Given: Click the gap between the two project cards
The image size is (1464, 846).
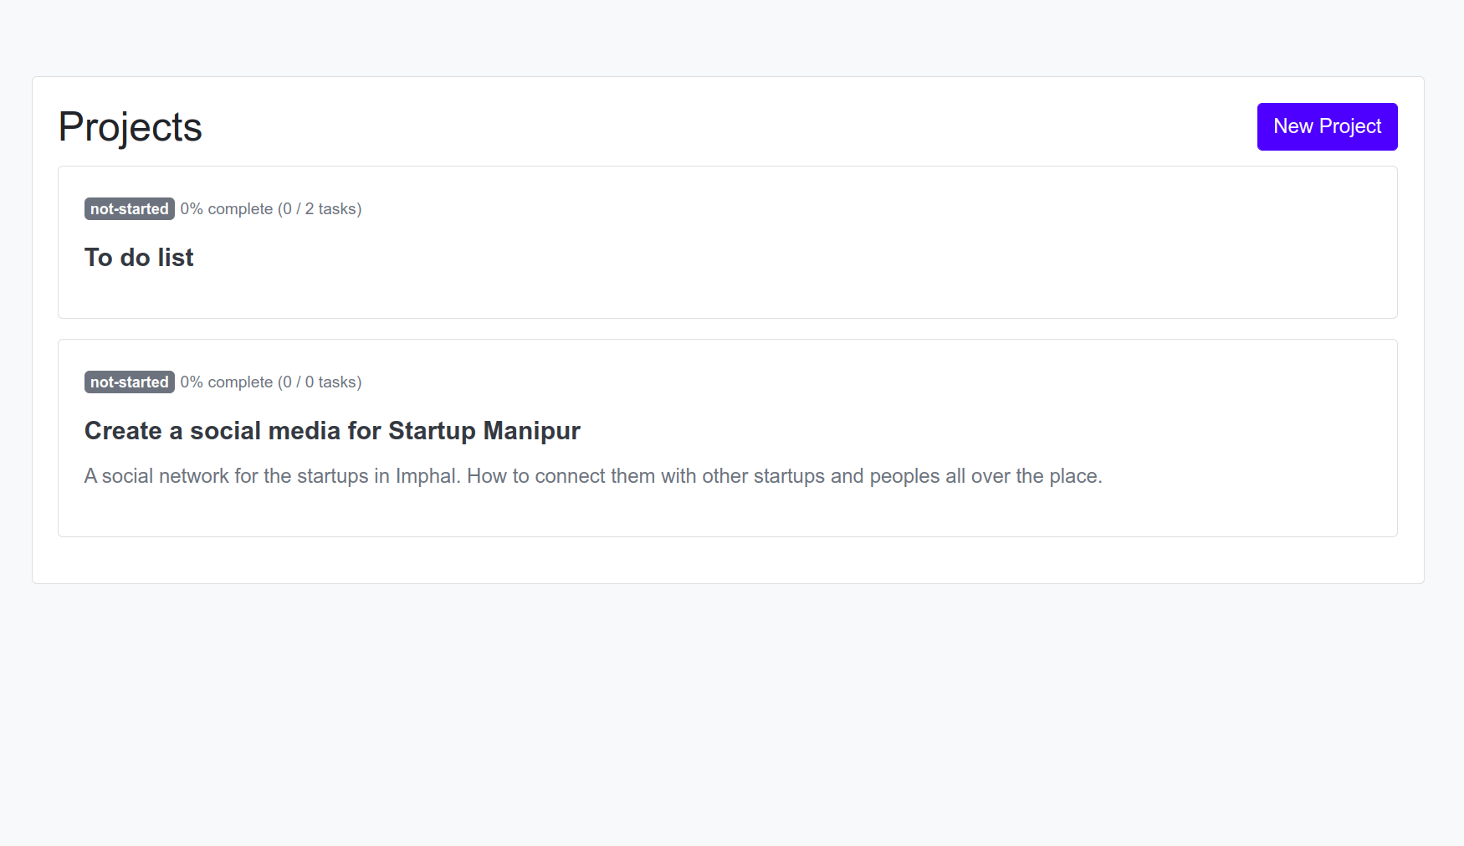Looking at the screenshot, I should tap(728, 329).
